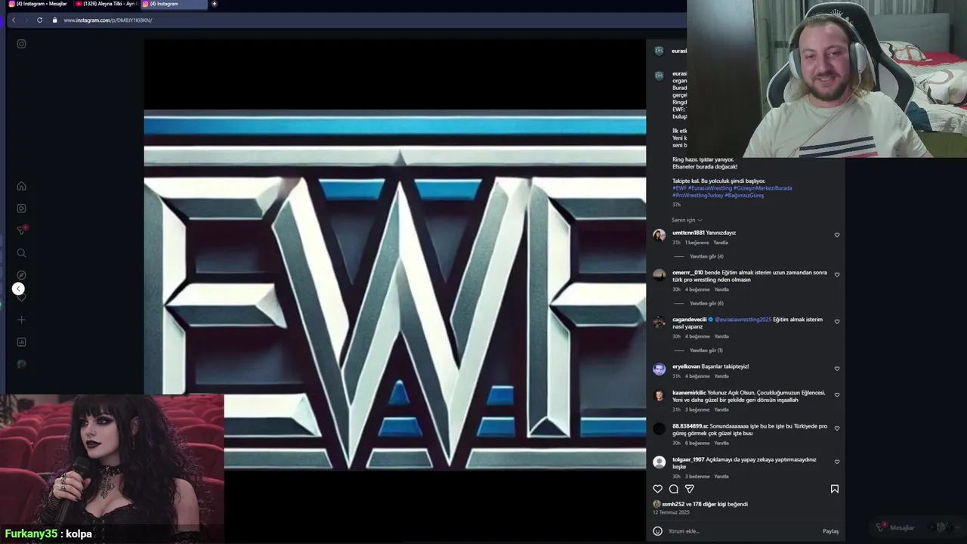967x544 pixels.
Task: Click the '12 Temmuz 2025' post date
Action: [671, 512]
